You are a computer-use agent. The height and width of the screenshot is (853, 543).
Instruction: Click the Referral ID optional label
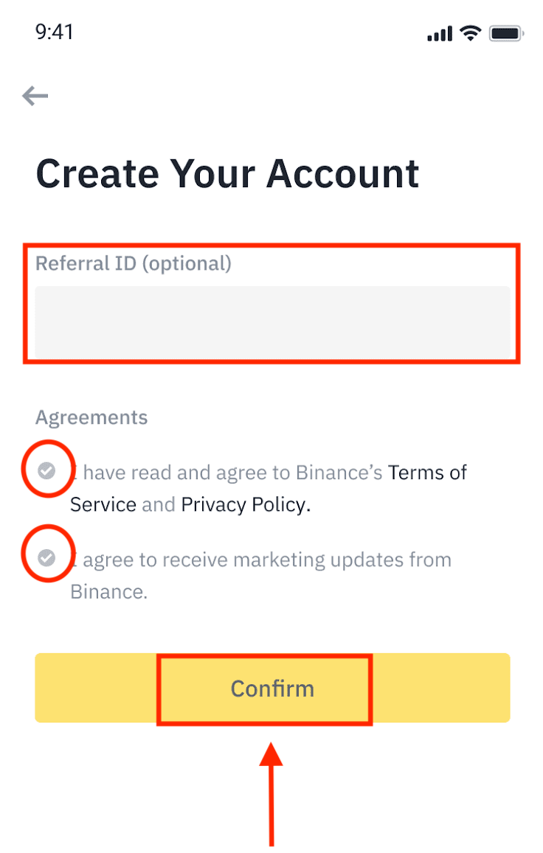[x=134, y=263]
